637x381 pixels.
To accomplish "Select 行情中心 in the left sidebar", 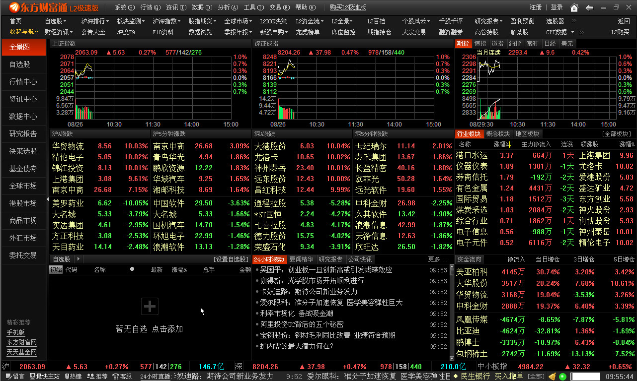I will coord(23,82).
